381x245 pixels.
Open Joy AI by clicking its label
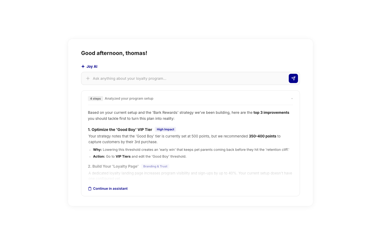(92, 66)
